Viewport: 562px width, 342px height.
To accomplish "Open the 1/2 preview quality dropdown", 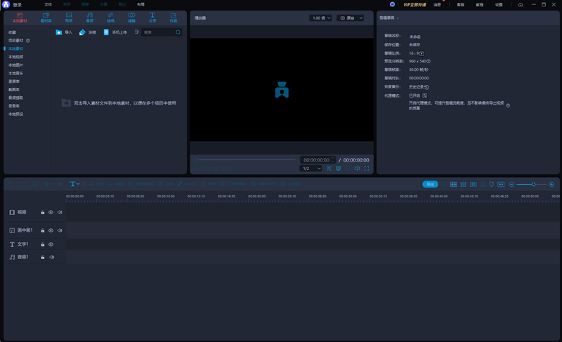I will (x=311, y=169).
